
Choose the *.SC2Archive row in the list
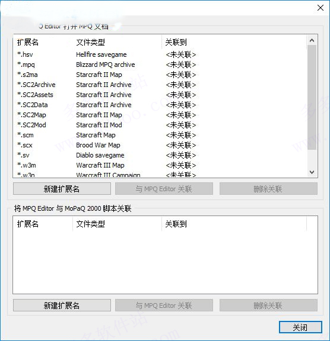(160, 85)
